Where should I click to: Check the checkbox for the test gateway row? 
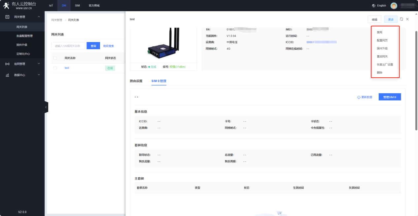click(x=55, y=68)
